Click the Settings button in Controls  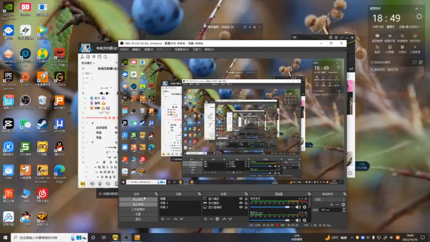pos(138,214)
